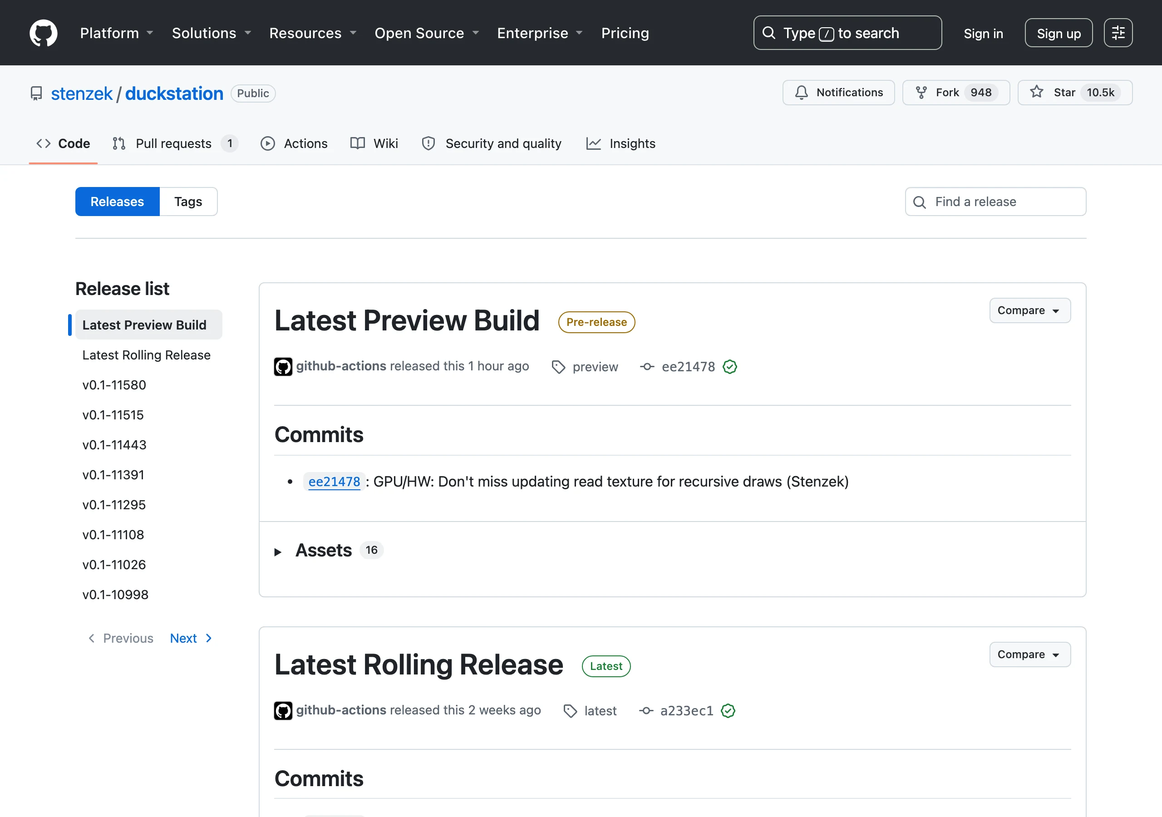Open the Security and quality tab

pyautogui.click(x=492, y=144)
